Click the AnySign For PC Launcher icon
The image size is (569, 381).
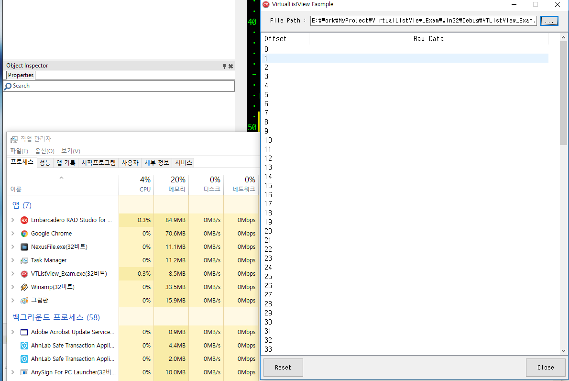24,372
